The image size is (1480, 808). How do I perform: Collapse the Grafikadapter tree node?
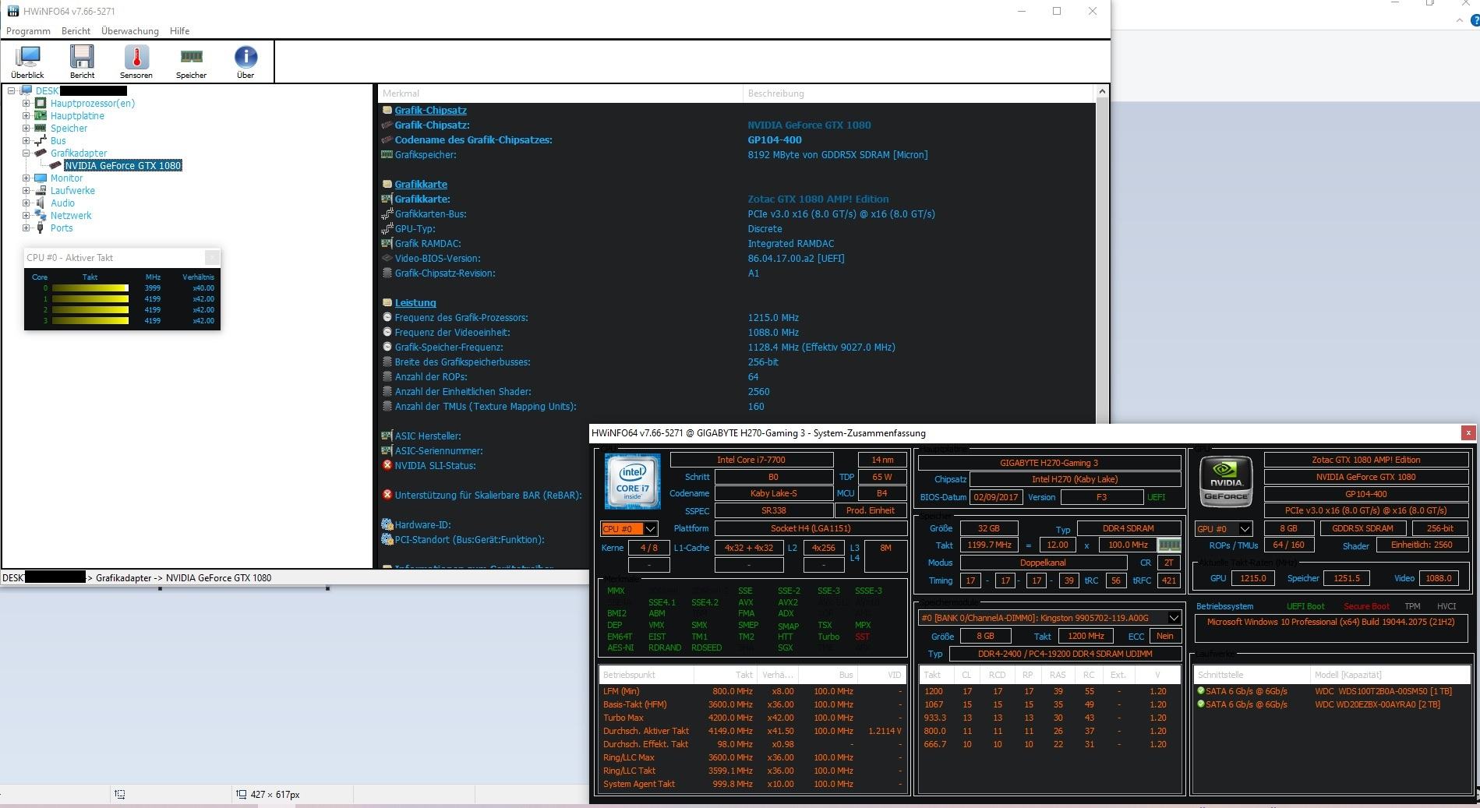[26, 153]
